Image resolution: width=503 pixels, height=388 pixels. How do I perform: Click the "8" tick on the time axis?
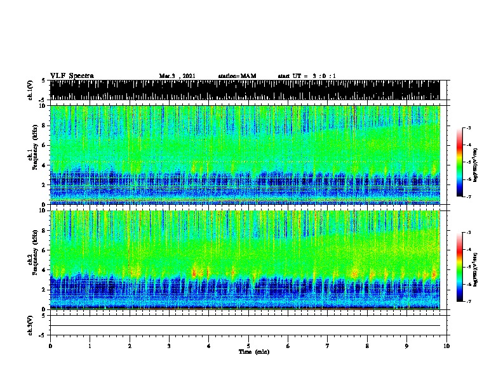(367, 346)
